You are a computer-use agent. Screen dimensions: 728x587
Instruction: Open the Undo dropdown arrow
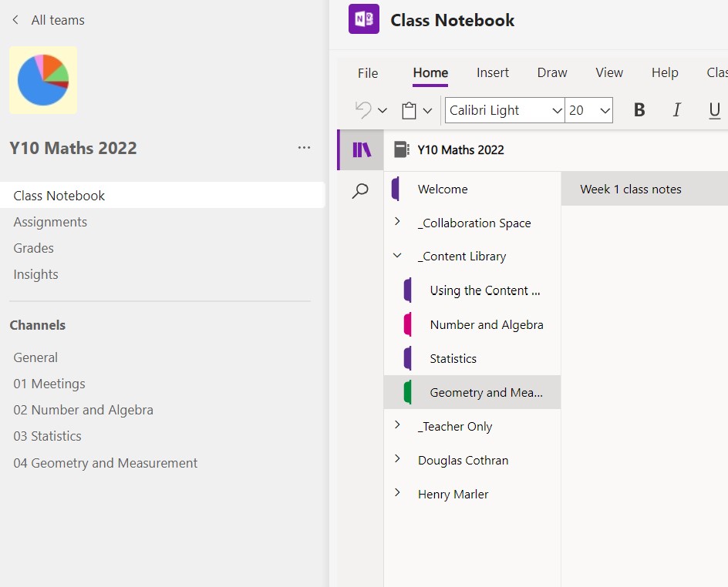point(383,111)
